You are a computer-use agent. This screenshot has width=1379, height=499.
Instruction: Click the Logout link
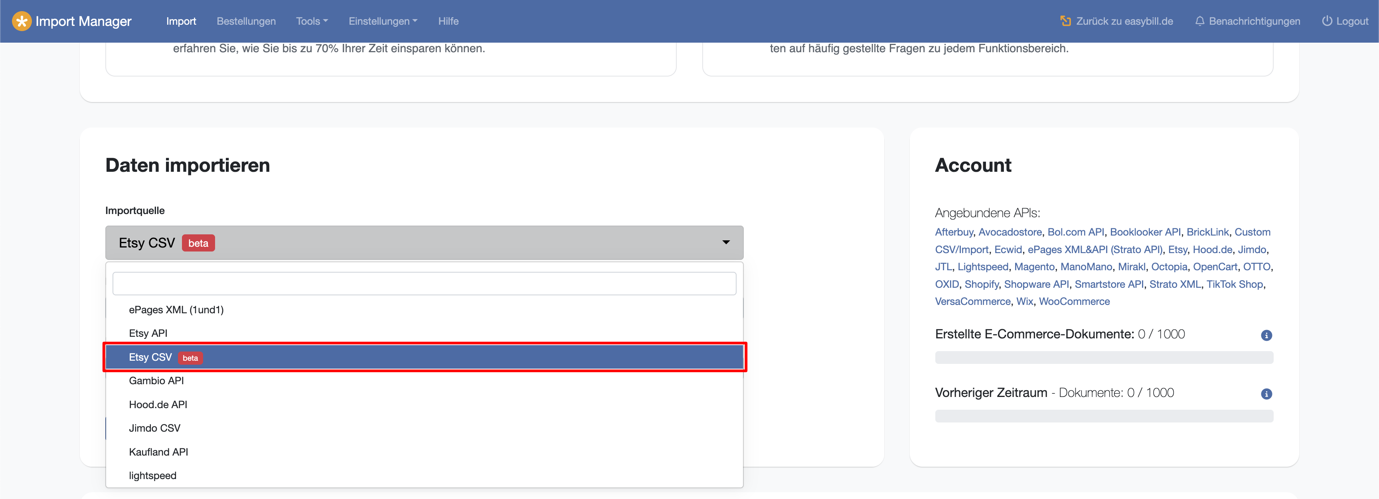click(x=1352, y=22)
